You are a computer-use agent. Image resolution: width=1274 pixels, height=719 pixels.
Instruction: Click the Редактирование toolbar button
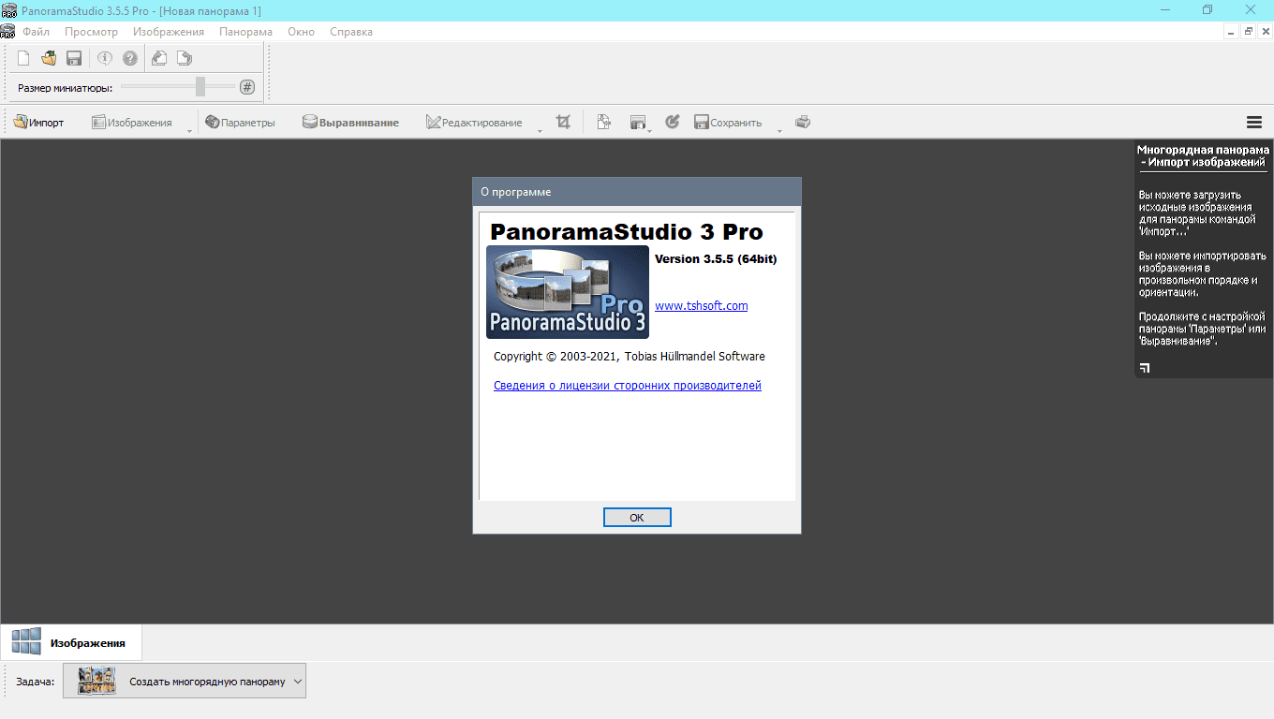coord(474,123)
